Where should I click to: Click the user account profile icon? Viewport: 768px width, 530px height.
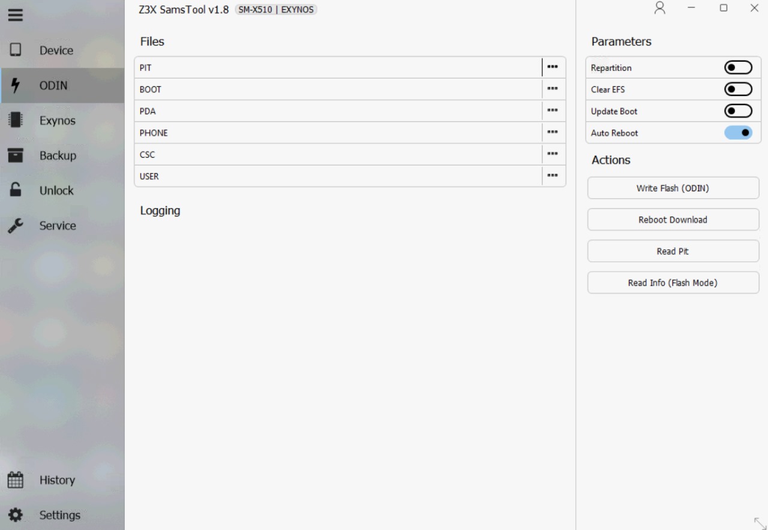pyautogui.click(x=660, y=8)
